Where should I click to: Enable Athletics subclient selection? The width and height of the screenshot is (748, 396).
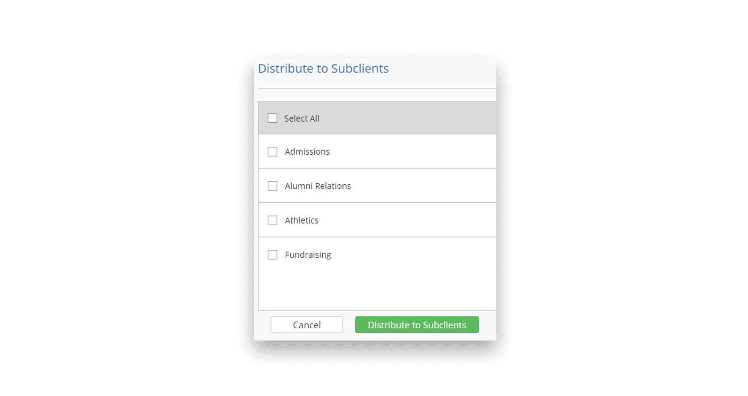[272, 220]
